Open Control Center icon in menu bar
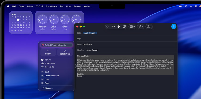This screenshot has height=99, width=201. click(x=196, y=6)
